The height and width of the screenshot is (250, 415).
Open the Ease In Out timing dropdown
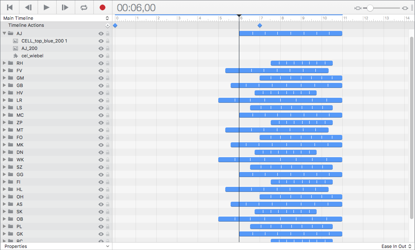pos(396,246)
